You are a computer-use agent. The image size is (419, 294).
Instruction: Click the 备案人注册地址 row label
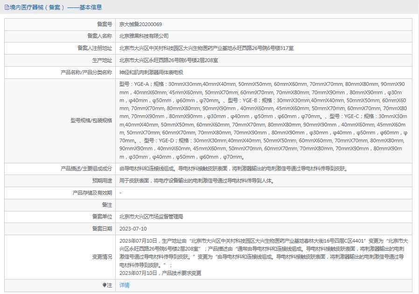[x=95, y=48]
